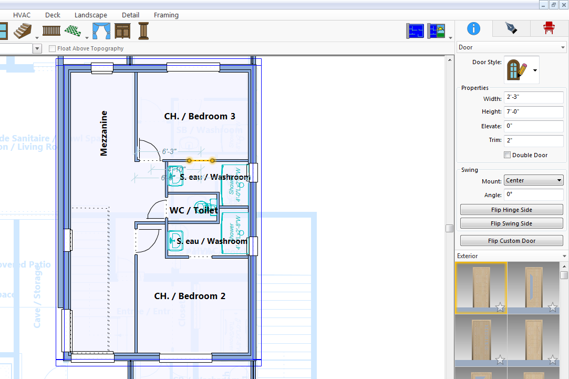Open the red chair furnishings tab
The width and height of the screenshot is (569, 379).
point(549,28)
